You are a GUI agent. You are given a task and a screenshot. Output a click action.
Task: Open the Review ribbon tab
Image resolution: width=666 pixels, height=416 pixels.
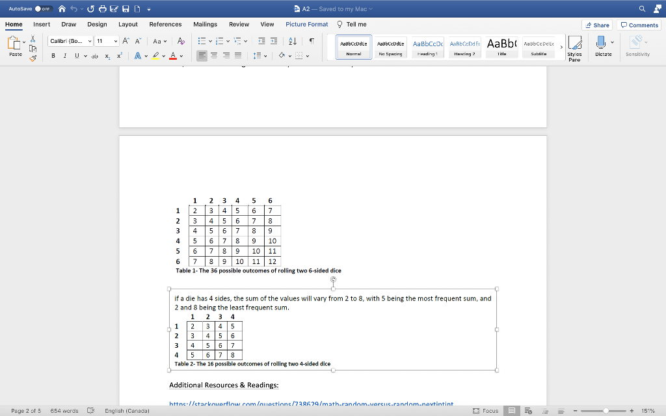(x=239, y=24)
